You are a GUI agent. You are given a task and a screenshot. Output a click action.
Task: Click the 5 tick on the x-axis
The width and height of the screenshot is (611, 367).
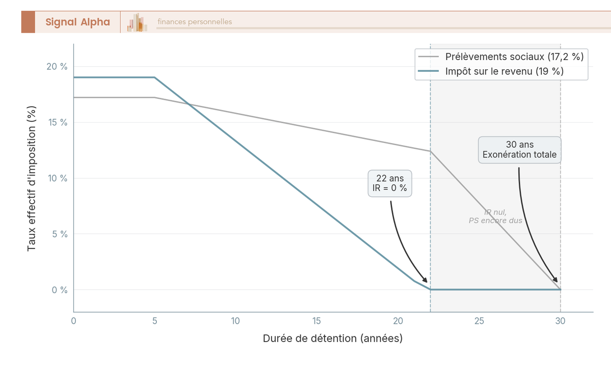(x=155, y=321)
